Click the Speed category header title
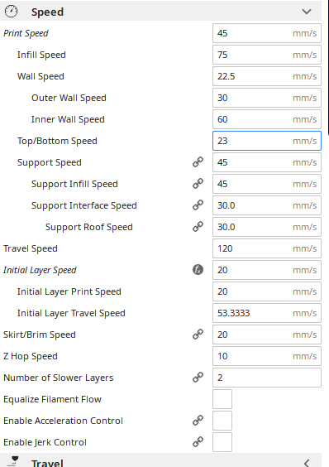Screen dimensions: 329x467 (x=48, y=12)
